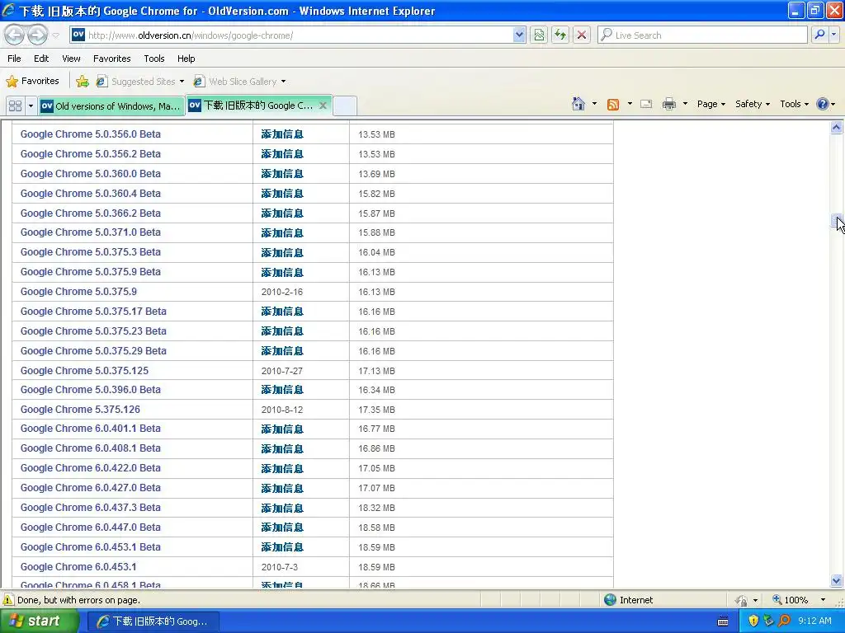Switch to the Old versions of Windows tab
Viewport: 845px width, 633px height.
point(111,105)
